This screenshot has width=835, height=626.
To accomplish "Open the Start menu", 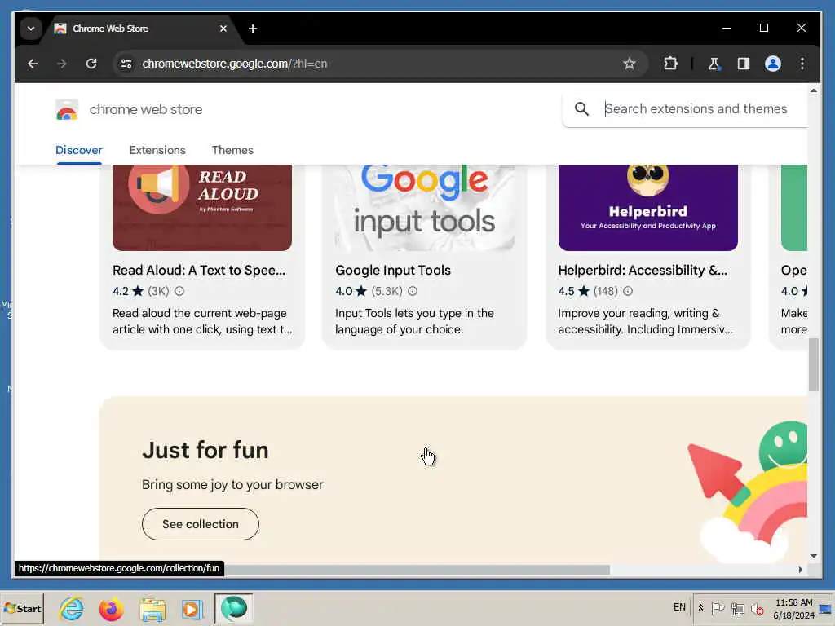I will (x=22, y=608).
